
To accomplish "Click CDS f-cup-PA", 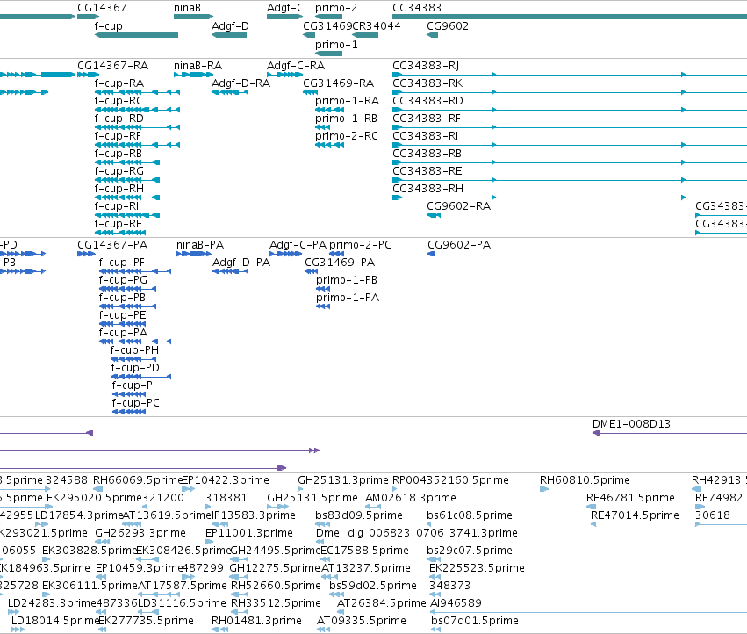I will pyautogui.click(x=123, y=334).
